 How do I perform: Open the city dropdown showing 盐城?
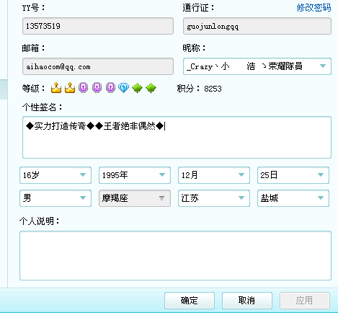(x=293, y=198)
